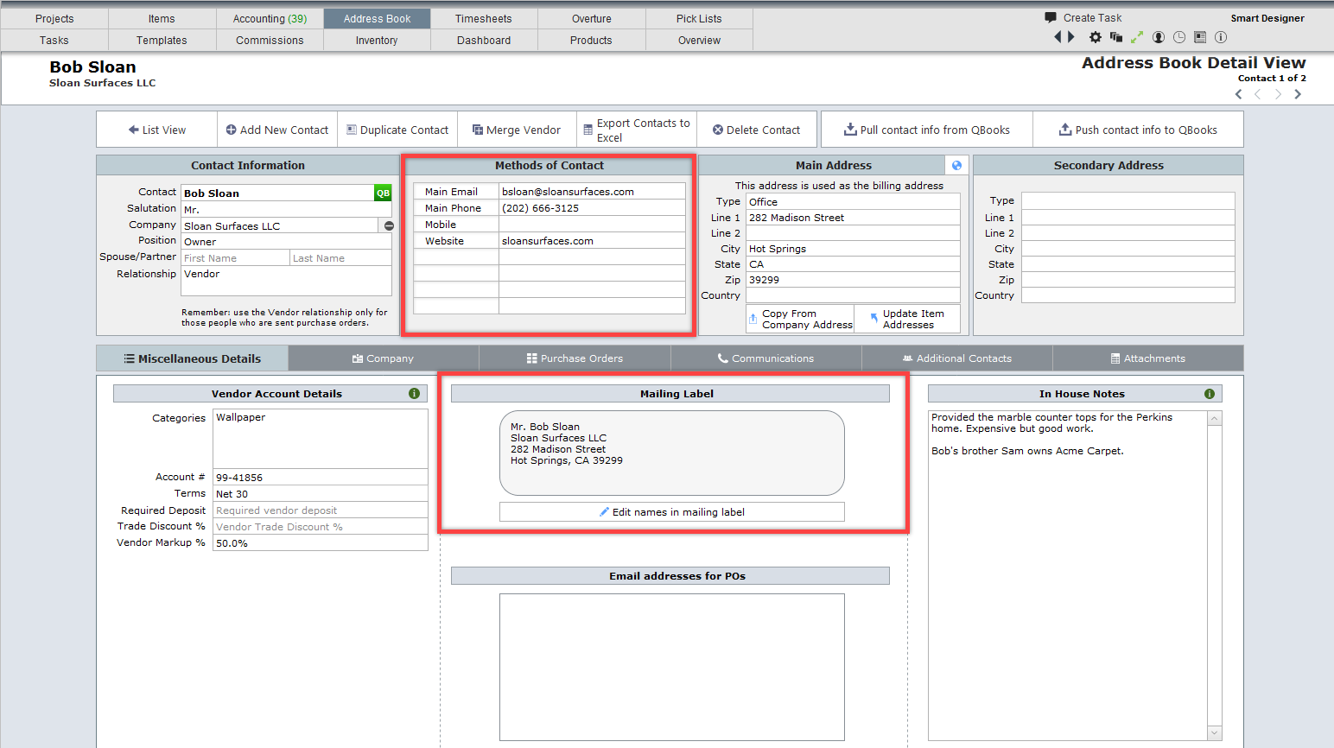Screen dimensions: 1334x748
Task: Open the Overview menu tab
Action: (699, 40)
